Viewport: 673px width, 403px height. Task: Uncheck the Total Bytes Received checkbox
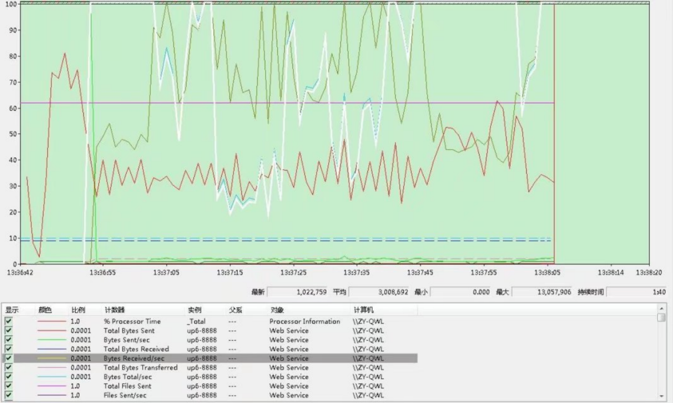[9, 349]
